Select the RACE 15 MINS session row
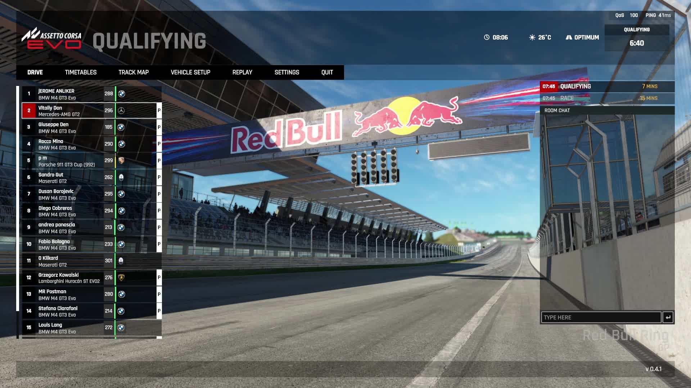This screenshot has height=388, width=691. click(x=607, y=98)
